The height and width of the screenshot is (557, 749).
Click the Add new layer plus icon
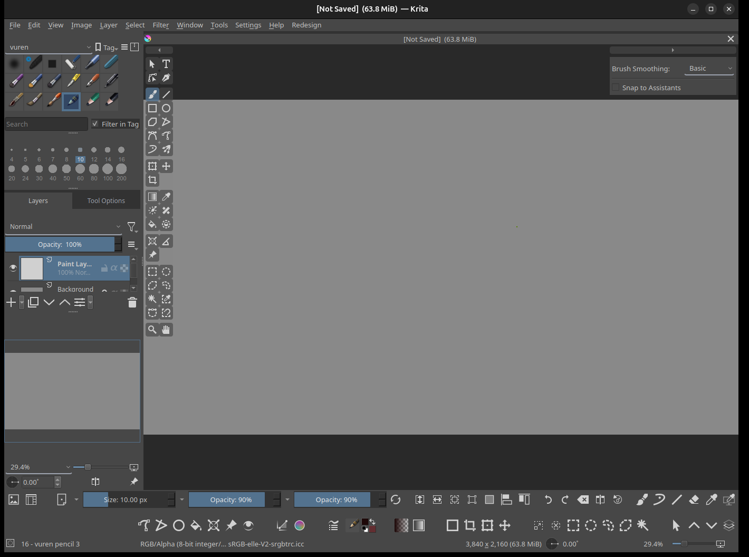(11, 302)
